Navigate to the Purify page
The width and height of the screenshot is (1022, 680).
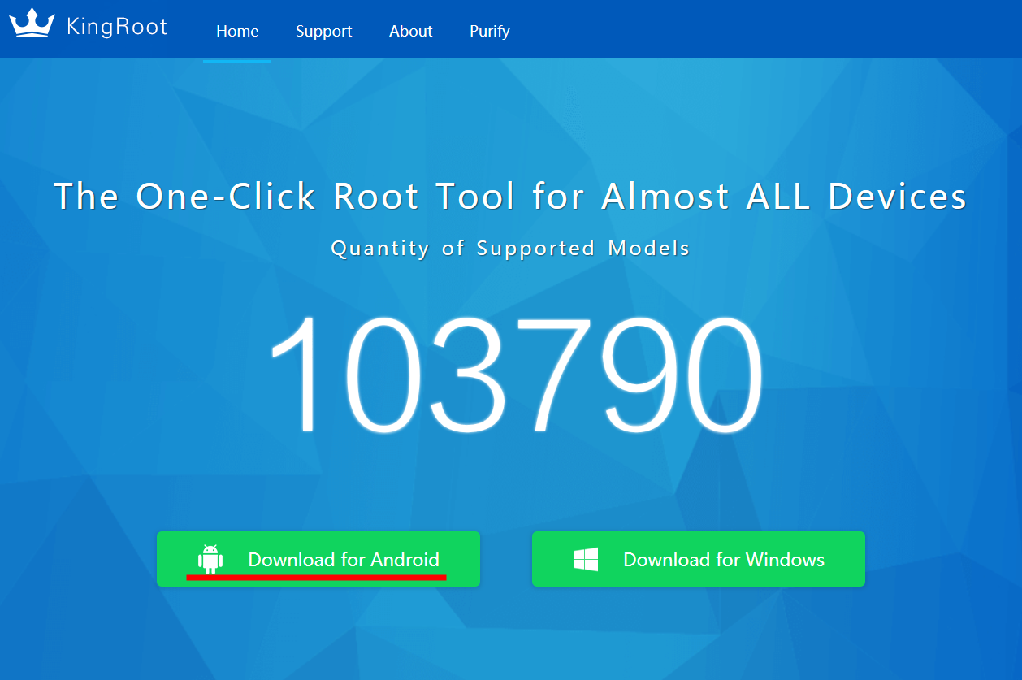click(490, 31)
